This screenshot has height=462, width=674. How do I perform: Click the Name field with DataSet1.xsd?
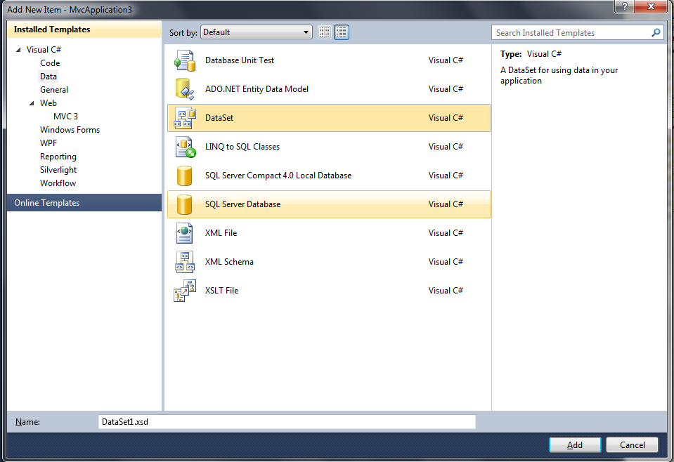[287, 422]
